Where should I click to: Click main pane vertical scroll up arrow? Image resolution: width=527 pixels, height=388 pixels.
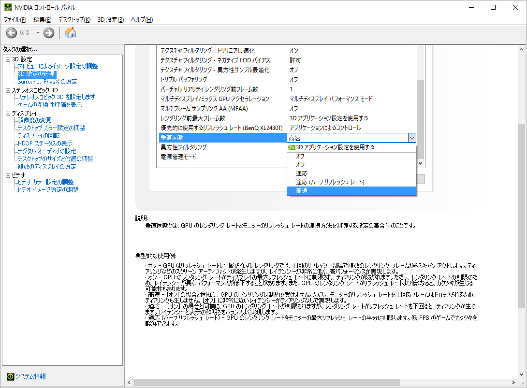point(521,49)
